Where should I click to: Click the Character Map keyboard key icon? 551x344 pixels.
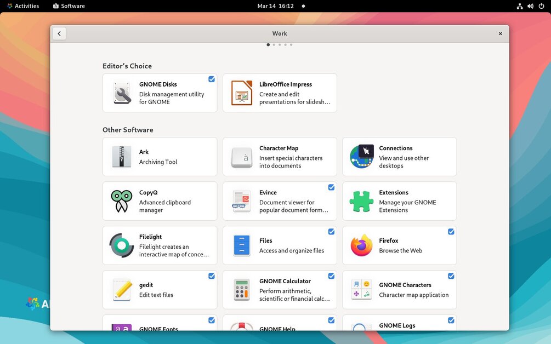pyautogui.click(x=242, y=157)
